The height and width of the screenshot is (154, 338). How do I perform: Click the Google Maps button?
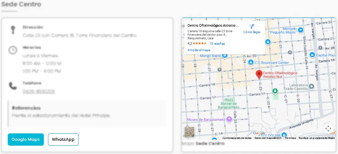[26, 140]
